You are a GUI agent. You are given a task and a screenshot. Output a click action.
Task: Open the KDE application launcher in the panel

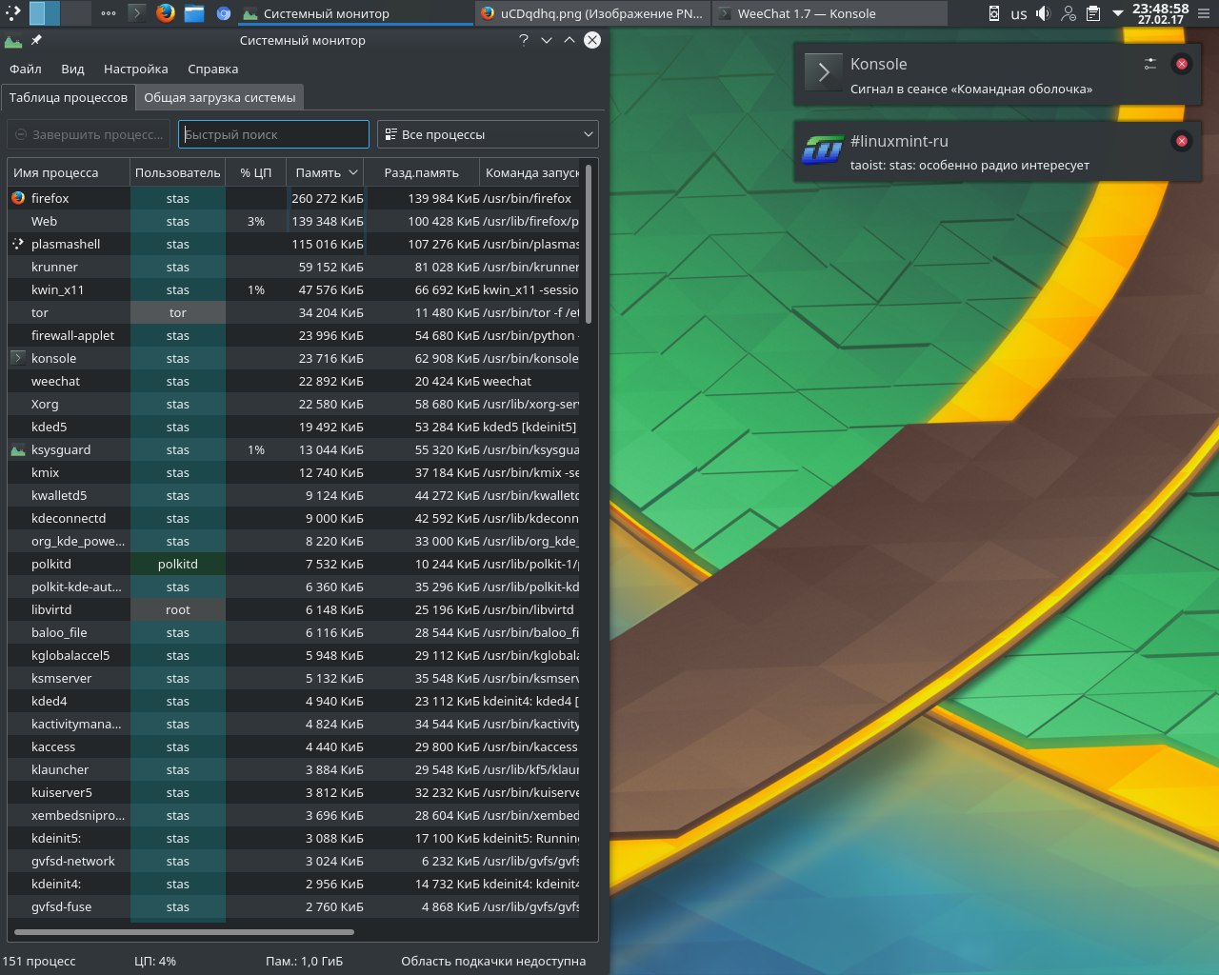tap(12, 13)
